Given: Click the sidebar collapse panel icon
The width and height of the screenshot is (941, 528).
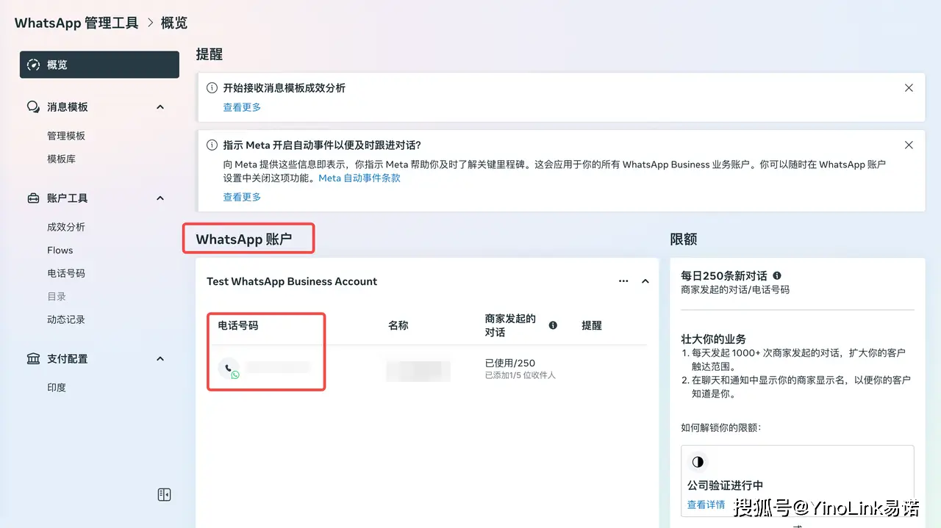Looking at the screenshot, I should (x=165, y=495).
